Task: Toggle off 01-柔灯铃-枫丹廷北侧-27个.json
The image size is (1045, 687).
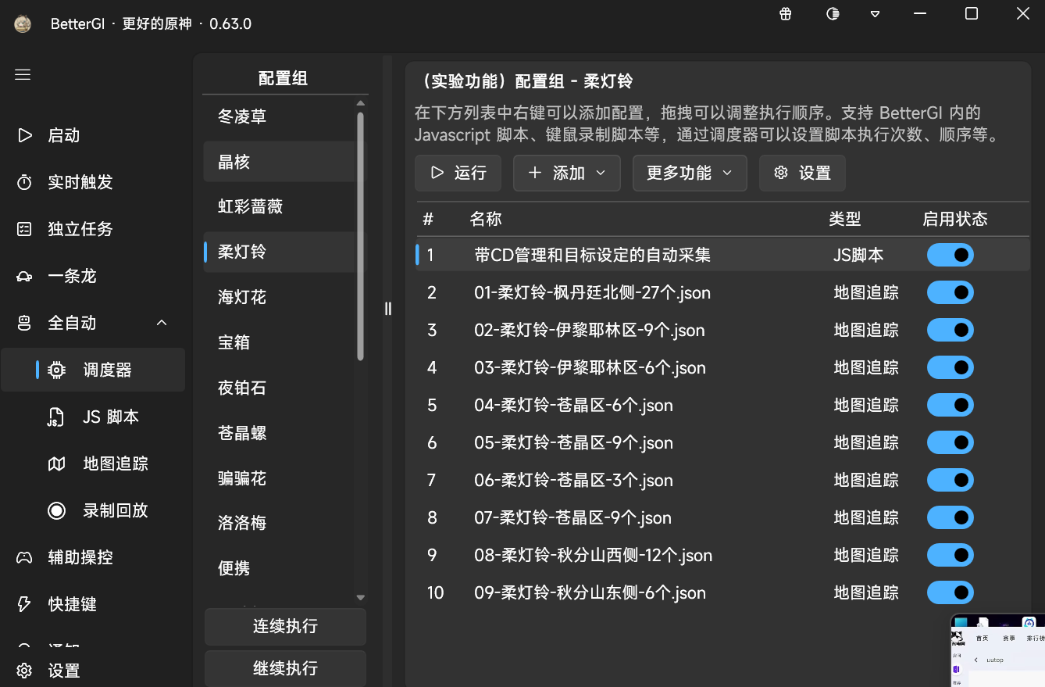Action: point(950,292)
